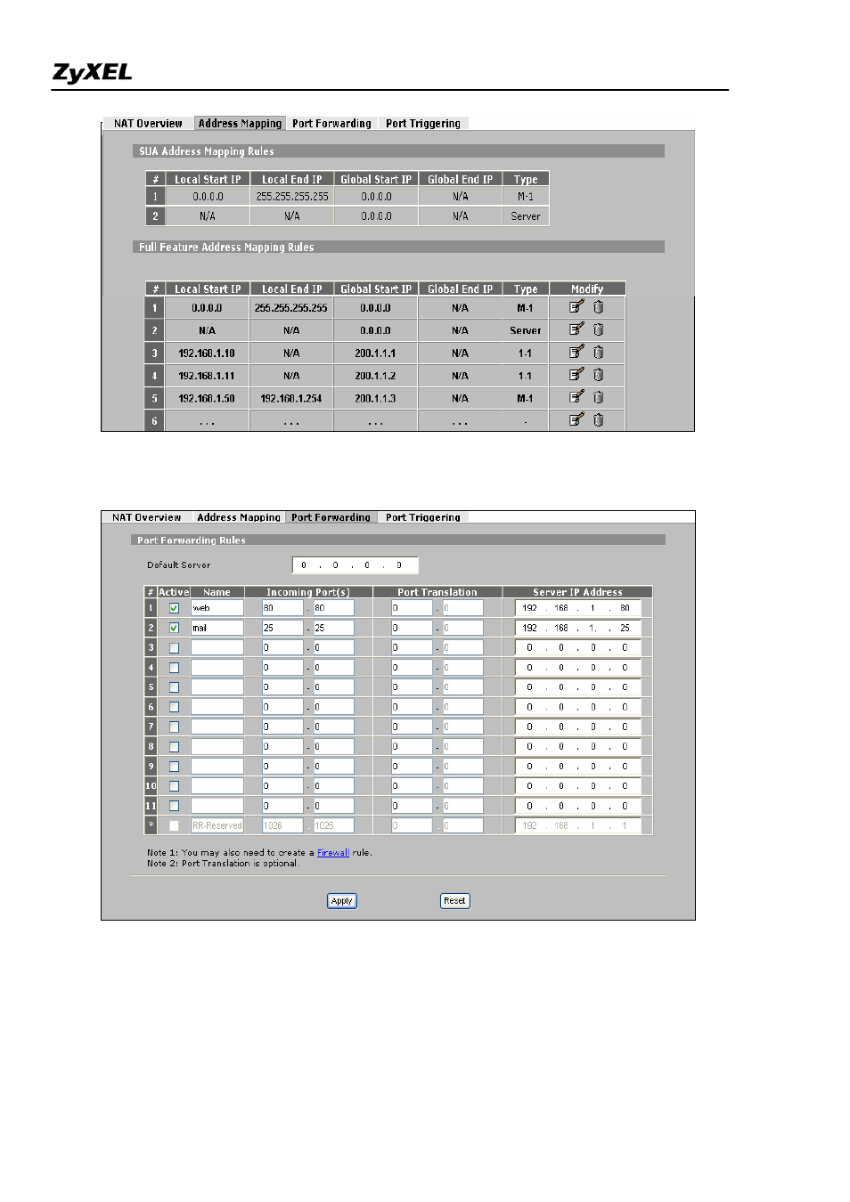Edit rule for 192.168.1.10 mapping
This screenshot has width=850, height=1202.
[x=576, y=353]
